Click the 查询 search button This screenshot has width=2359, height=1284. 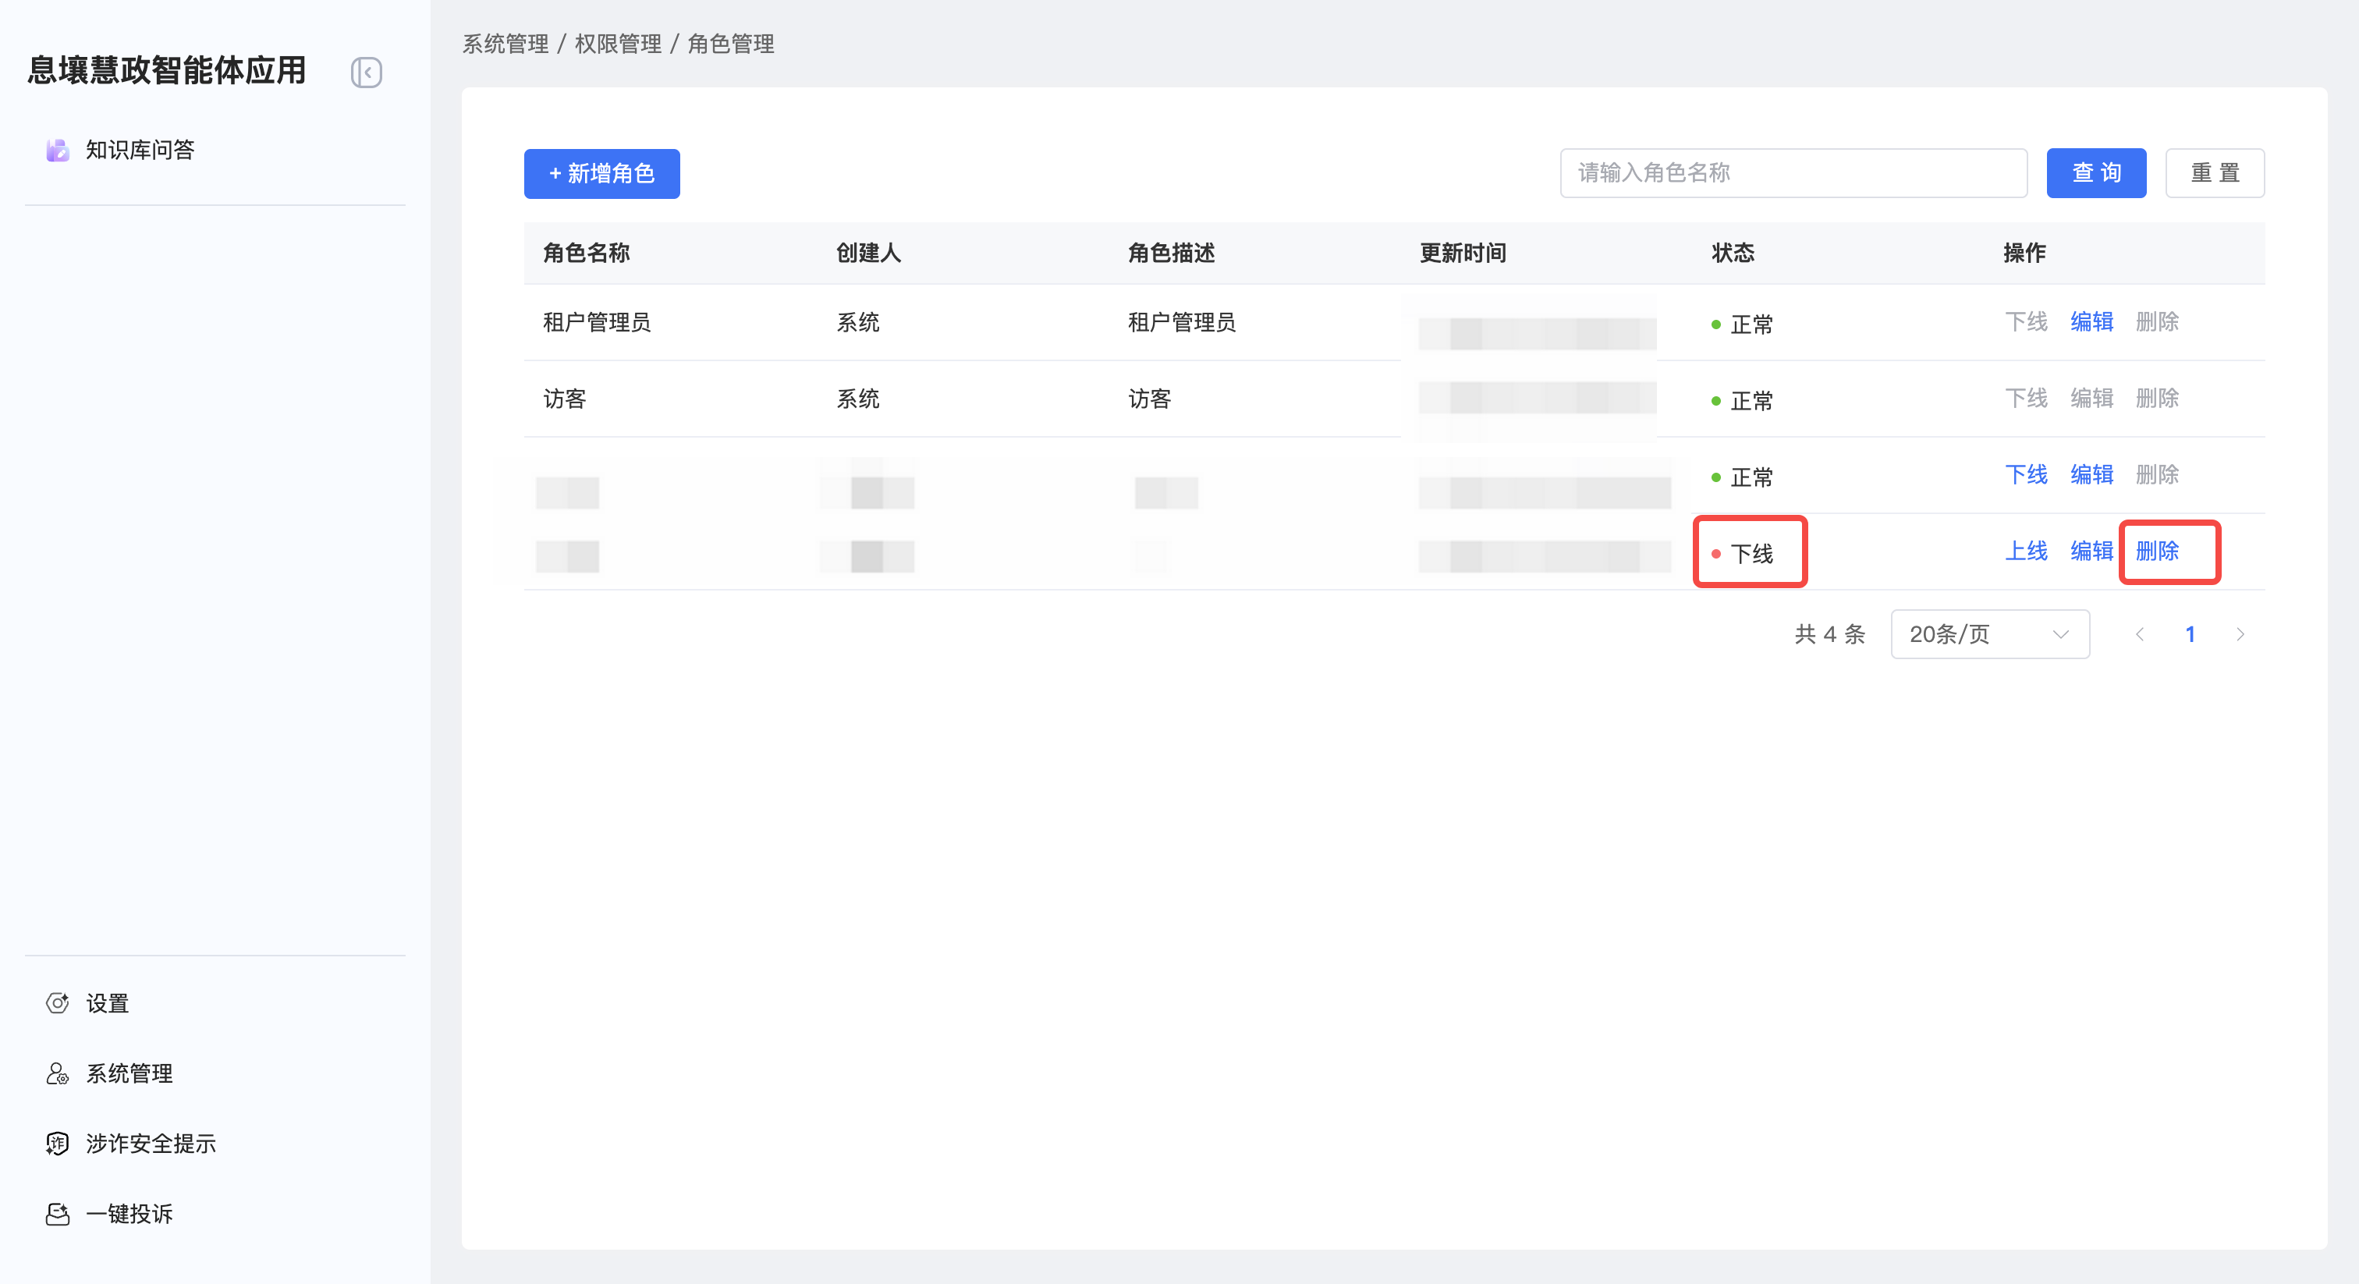(x=2095, y=173)
